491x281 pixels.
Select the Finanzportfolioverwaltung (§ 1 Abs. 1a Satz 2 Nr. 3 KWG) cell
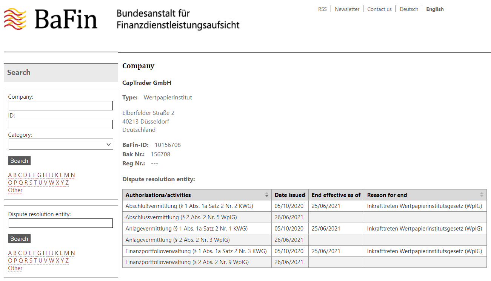coord(197,251)
